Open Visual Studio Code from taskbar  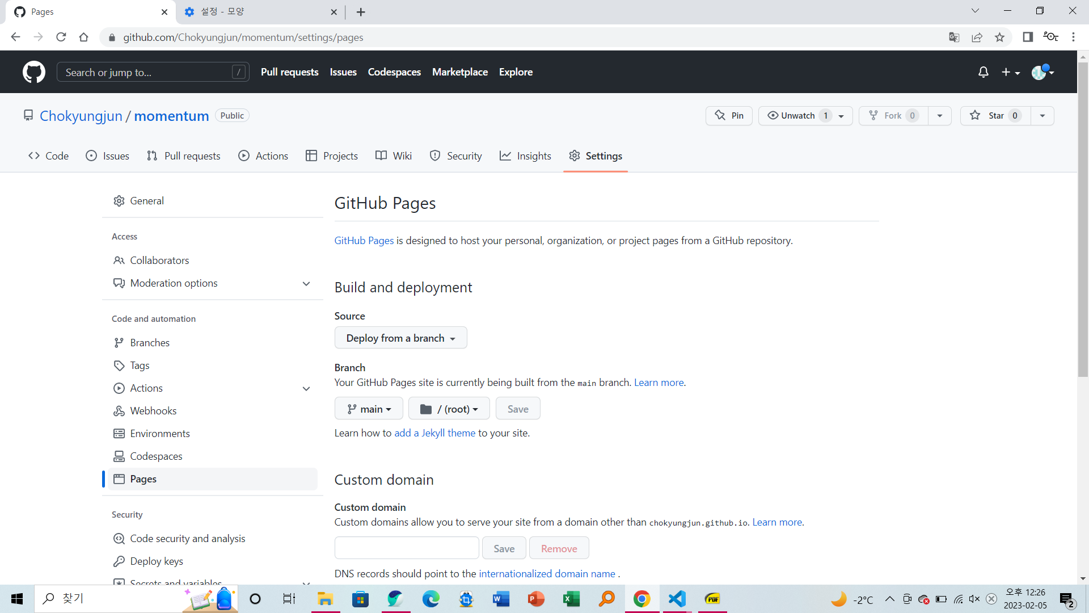[x=677, y=599]
